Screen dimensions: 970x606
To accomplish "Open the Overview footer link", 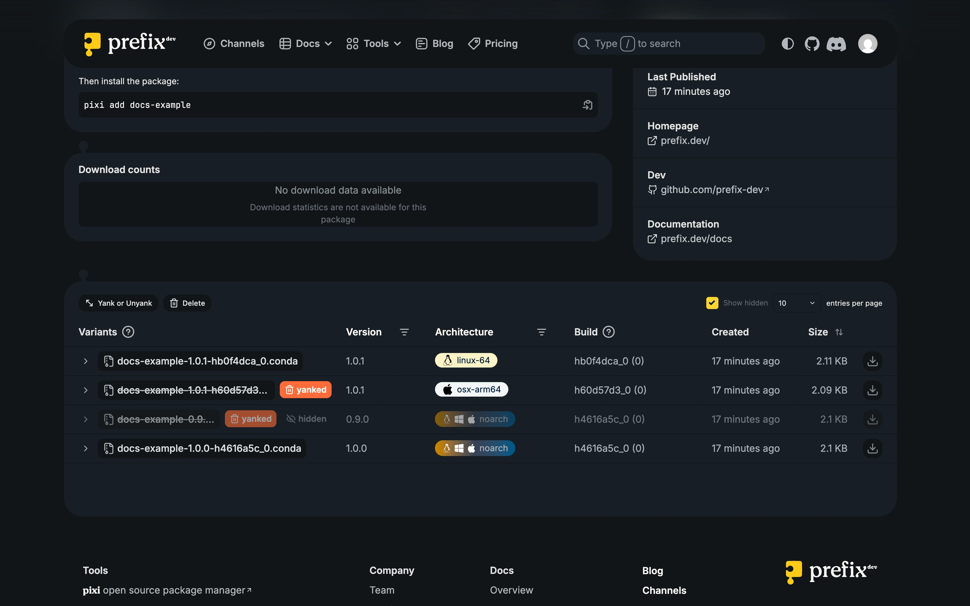I will click(511, 590).
